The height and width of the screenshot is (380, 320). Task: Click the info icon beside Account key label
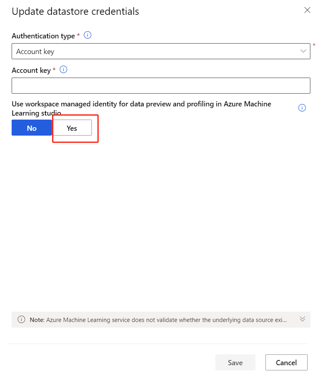[x=63, y=70]
